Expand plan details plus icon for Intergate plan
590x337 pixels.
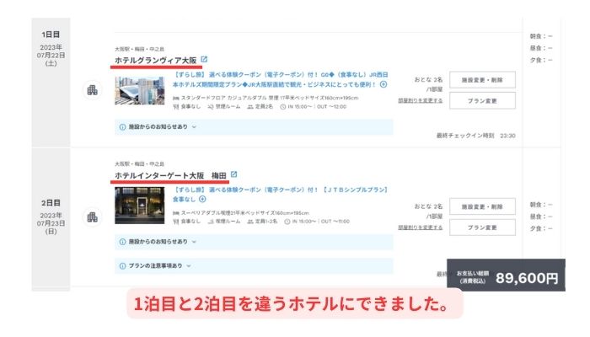tap(202, 199)
